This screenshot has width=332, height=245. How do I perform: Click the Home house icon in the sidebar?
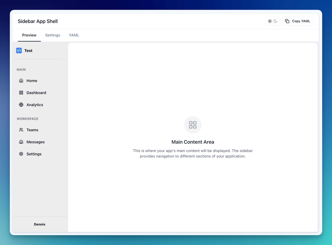[x=21, y=81]
